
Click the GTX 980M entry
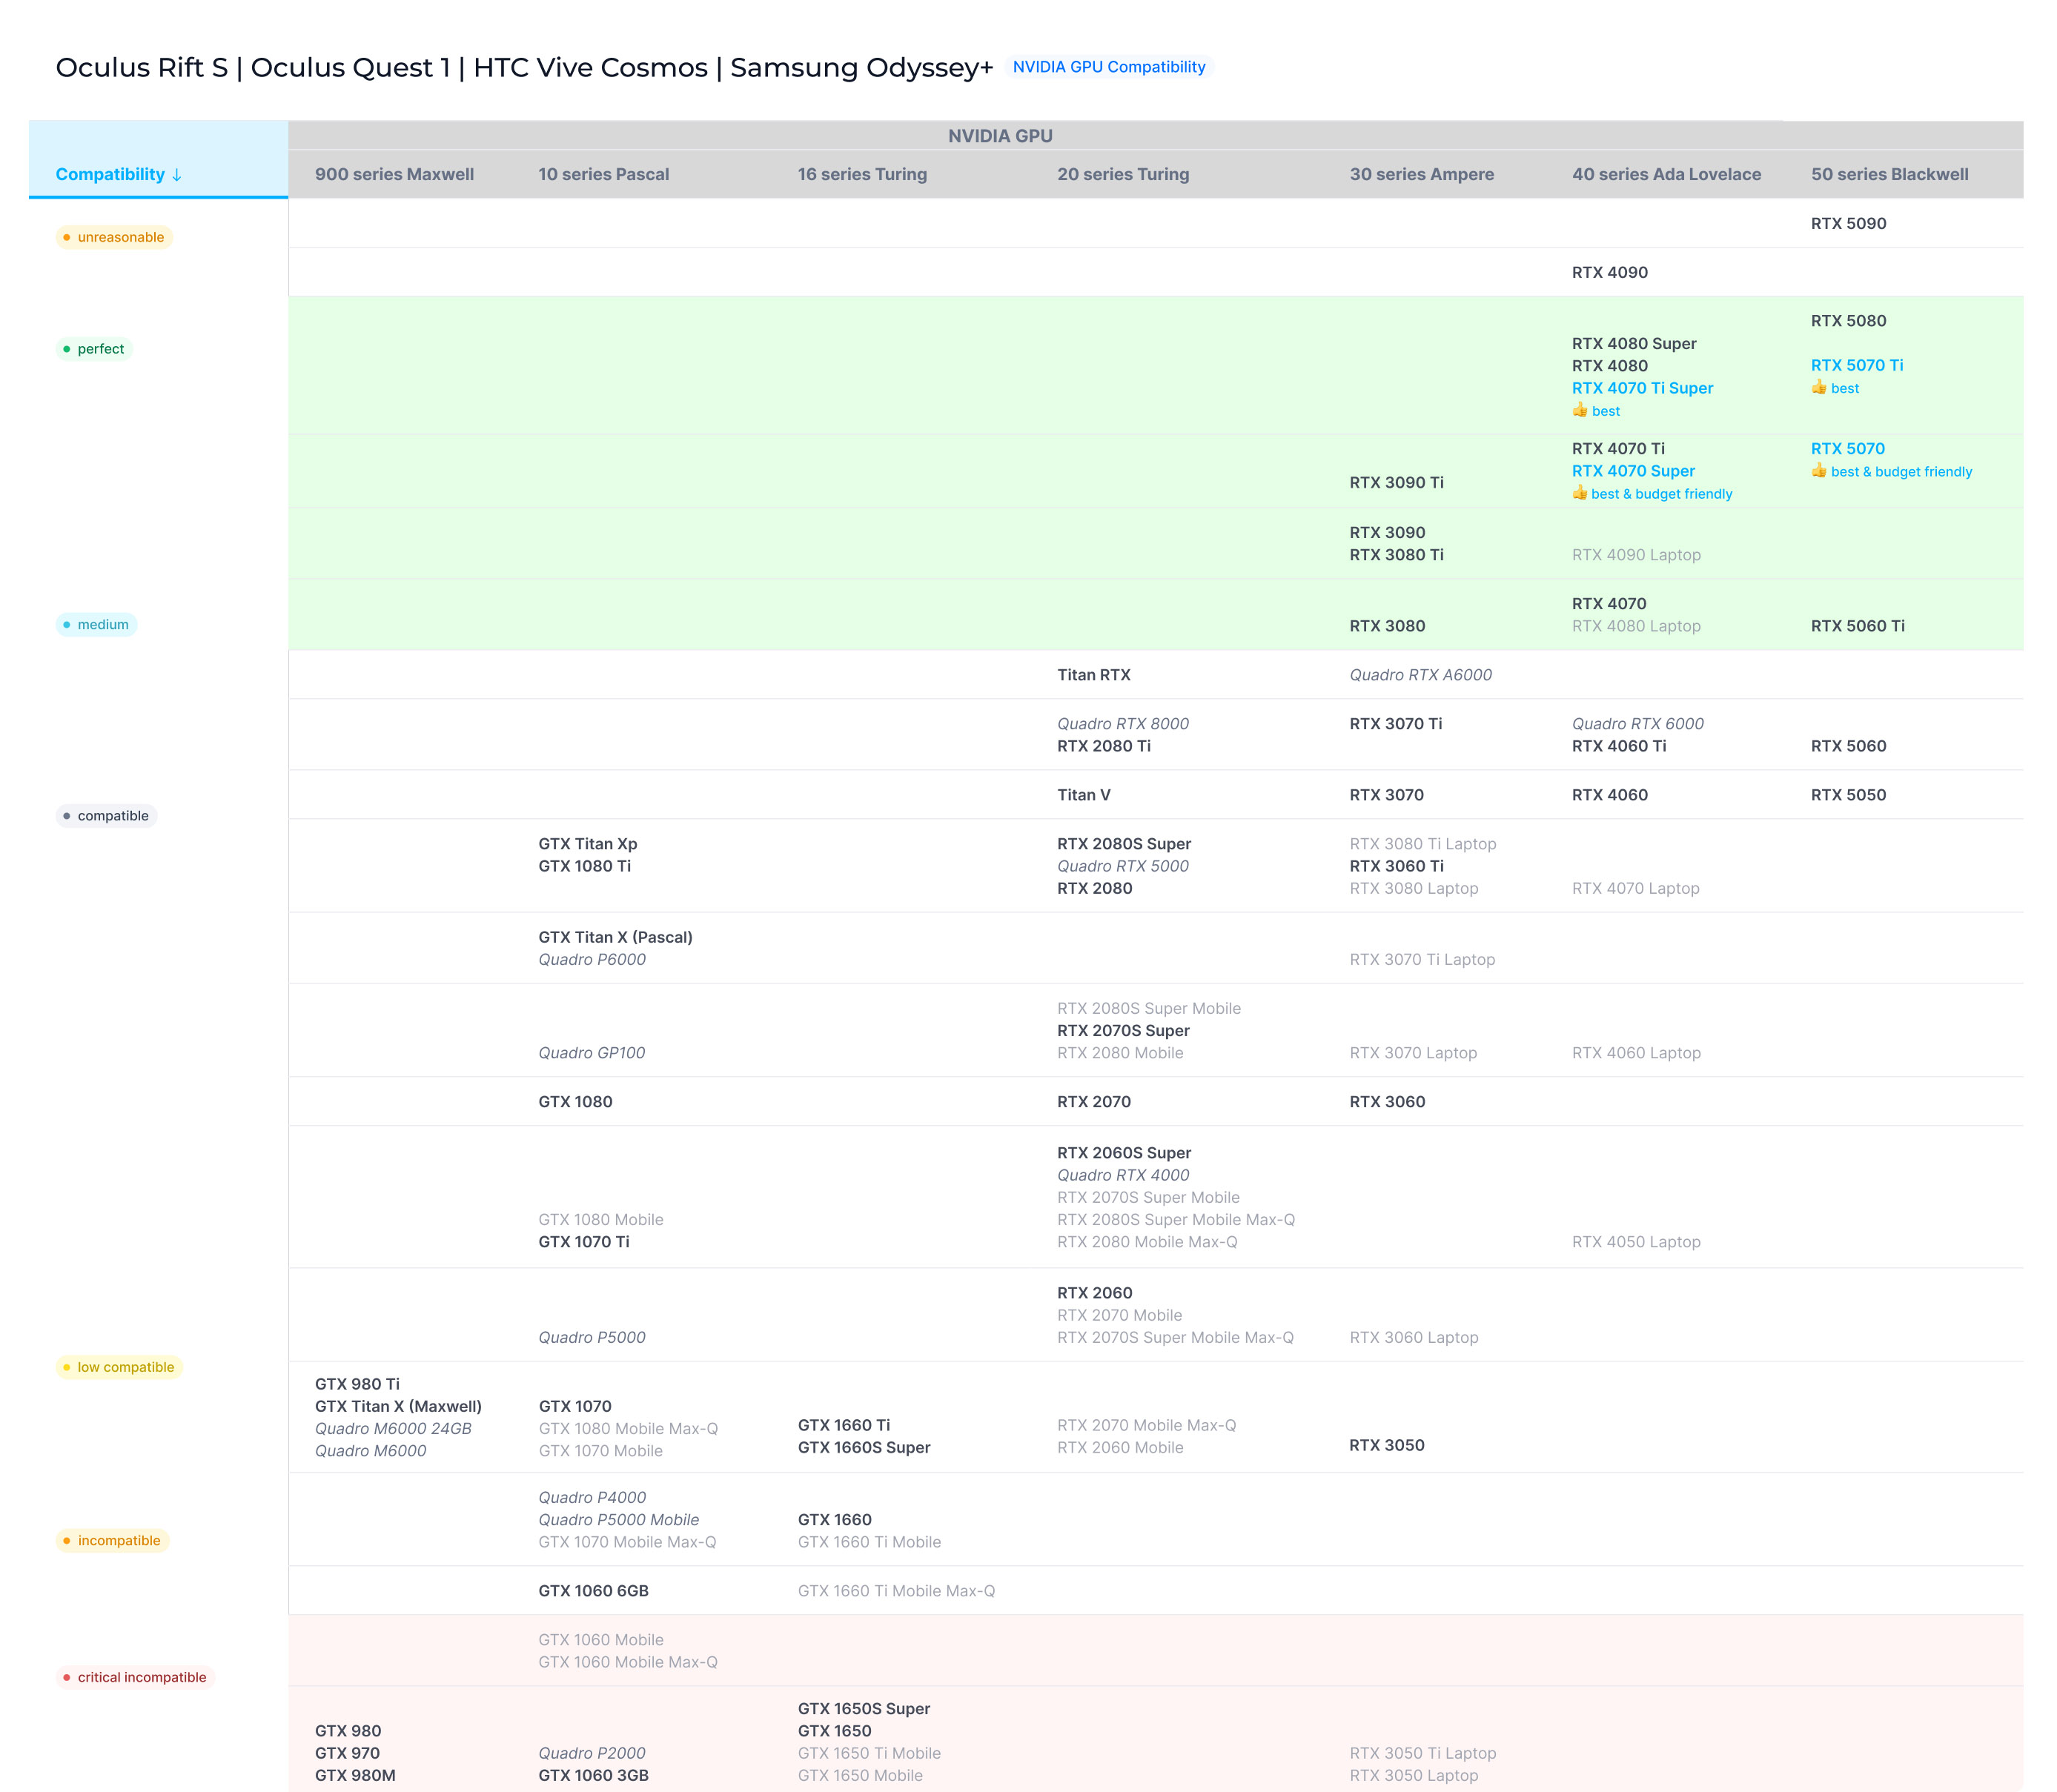pos(355,1776)
